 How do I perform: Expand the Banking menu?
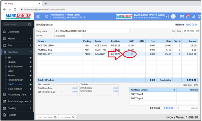17,108
